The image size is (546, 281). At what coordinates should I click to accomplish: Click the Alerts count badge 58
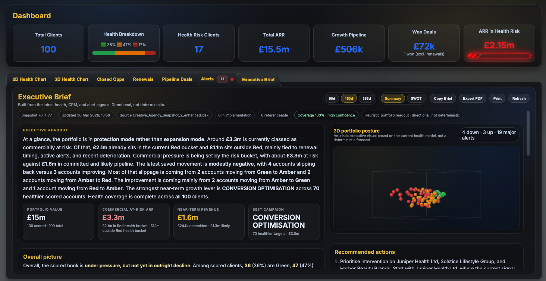pos(222,79)
